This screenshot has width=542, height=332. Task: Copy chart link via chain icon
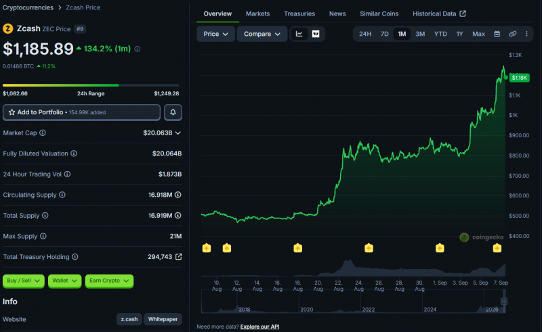pyautogui.click(x=513, y=34)
